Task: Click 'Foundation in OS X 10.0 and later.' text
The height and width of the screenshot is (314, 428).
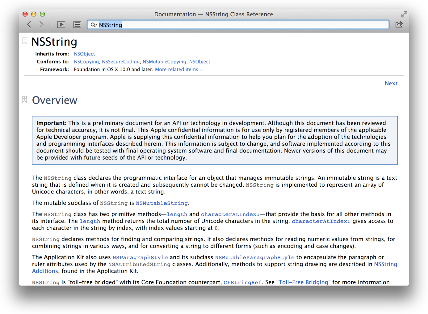Action: tap(114, 70)
